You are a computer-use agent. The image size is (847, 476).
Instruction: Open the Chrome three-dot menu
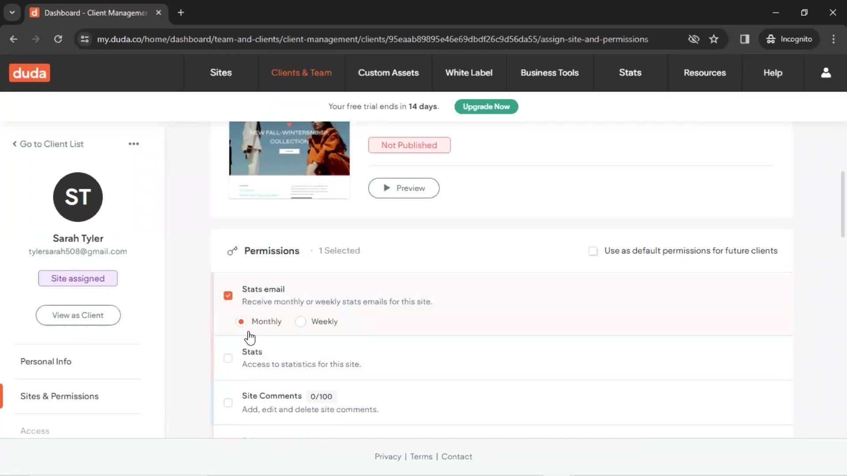coord(833,39)
